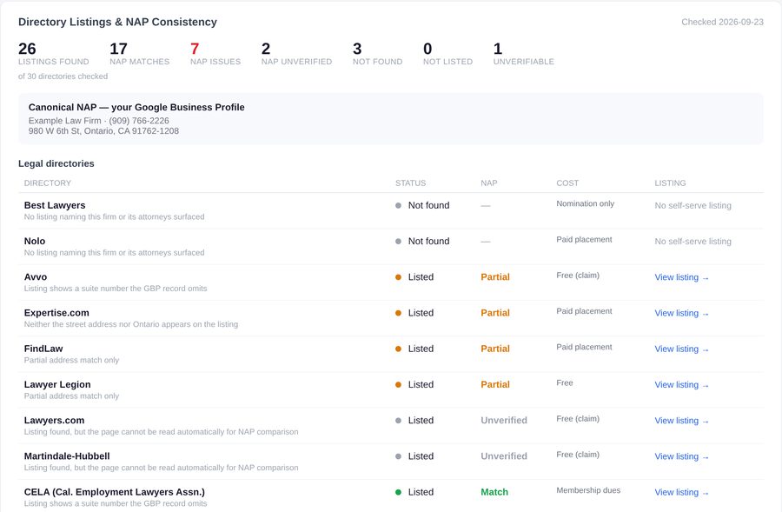Open the Avvo View listing link
Image resolution: width=782 pixels, height=512 pixels.
[681, 277]
